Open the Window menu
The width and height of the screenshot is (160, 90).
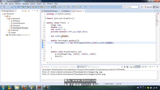coord(50,4)
